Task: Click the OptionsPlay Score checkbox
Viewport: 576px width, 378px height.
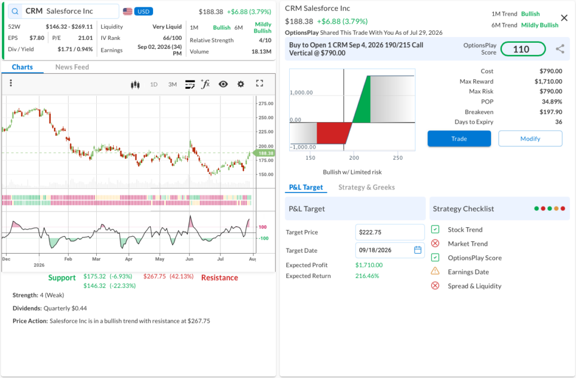Action: (x=435, y=258)
